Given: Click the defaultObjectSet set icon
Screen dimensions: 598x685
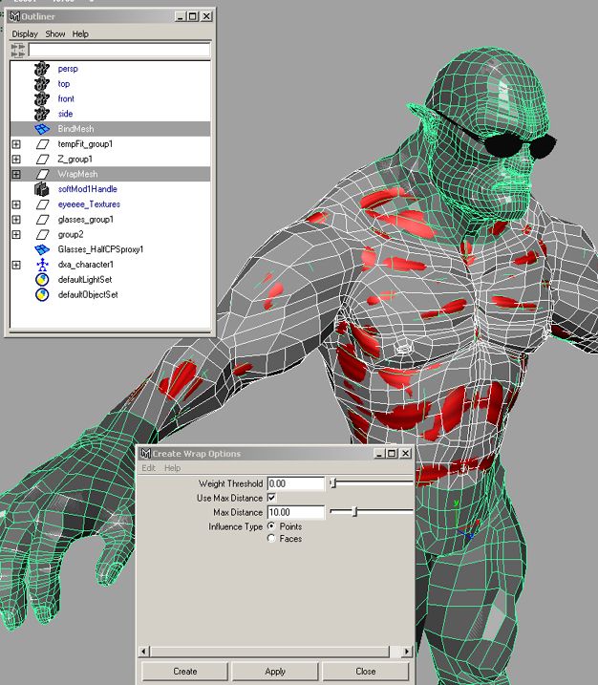Looking at the screenshot, I should 41,295.
